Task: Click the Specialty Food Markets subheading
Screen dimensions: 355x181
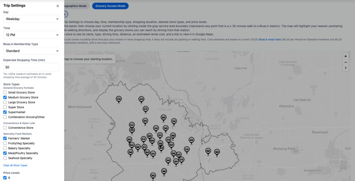Action: click(x=18, y=134)
